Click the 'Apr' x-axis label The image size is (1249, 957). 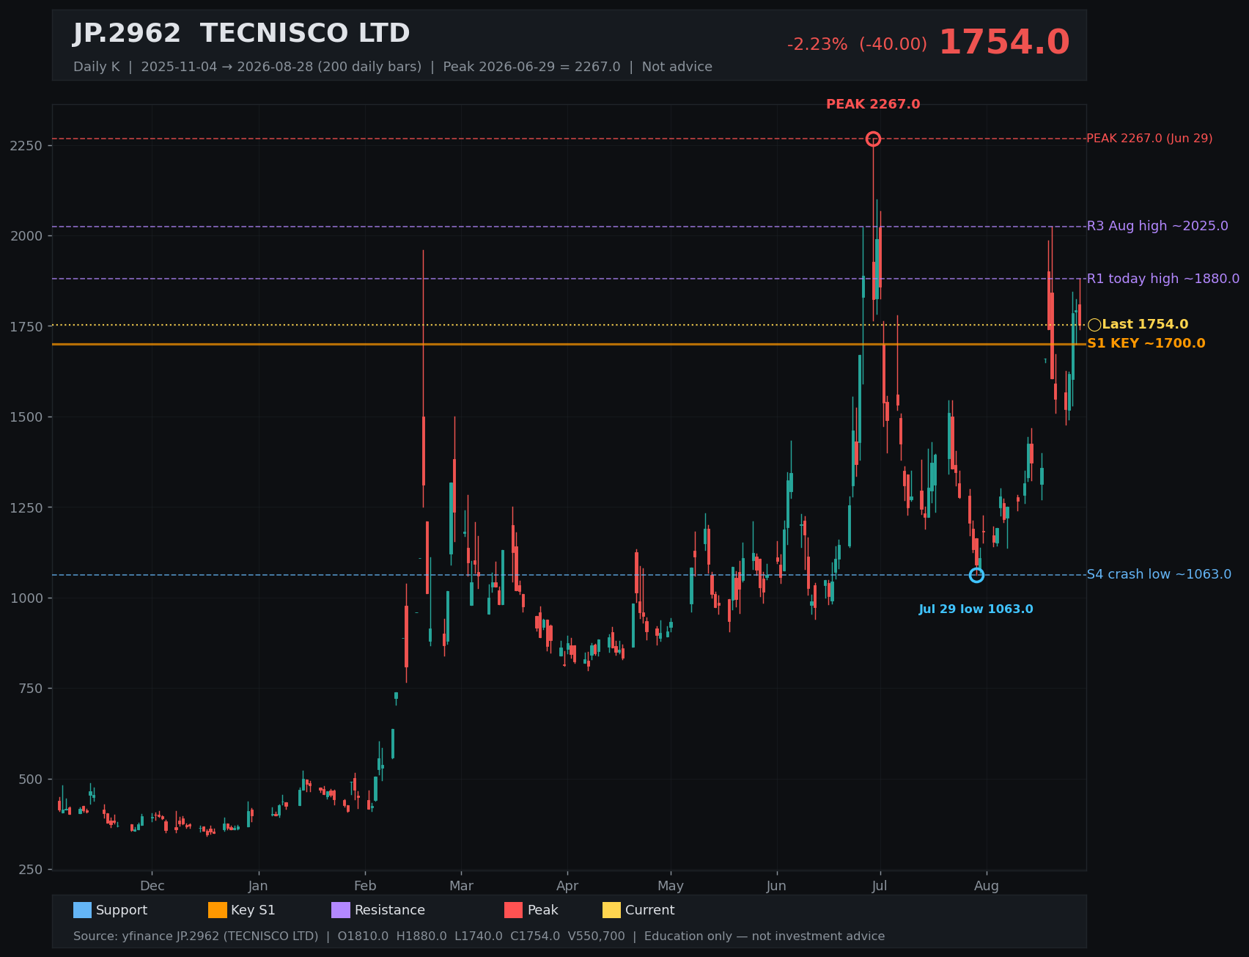[x=567, y=886]
